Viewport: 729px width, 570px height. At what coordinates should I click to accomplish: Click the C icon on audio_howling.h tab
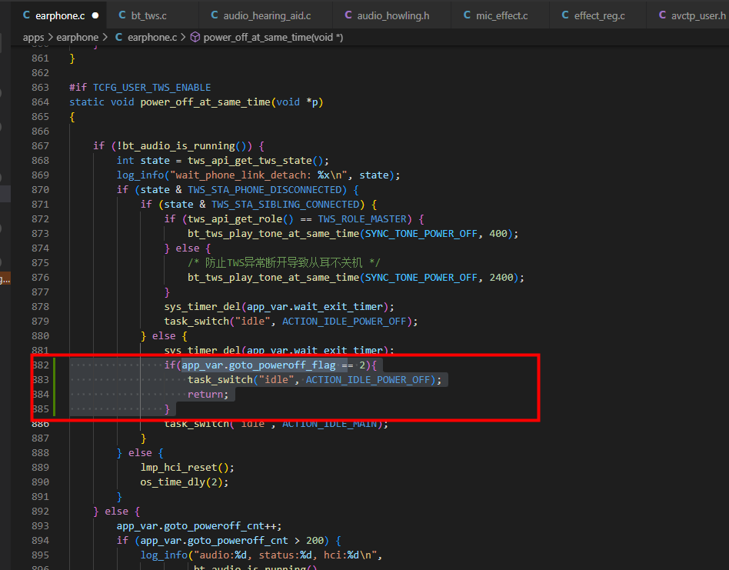click(348, 15)
